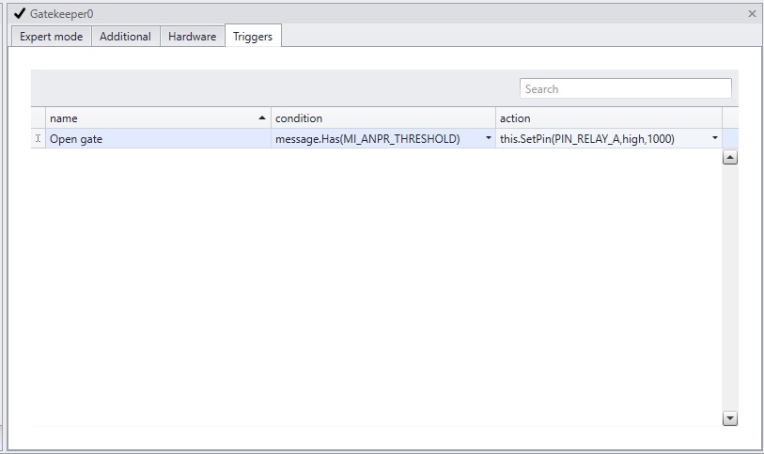The image size is (764, 454).
Task: Close the Gatekeeper0 panel
Action: 752,14
